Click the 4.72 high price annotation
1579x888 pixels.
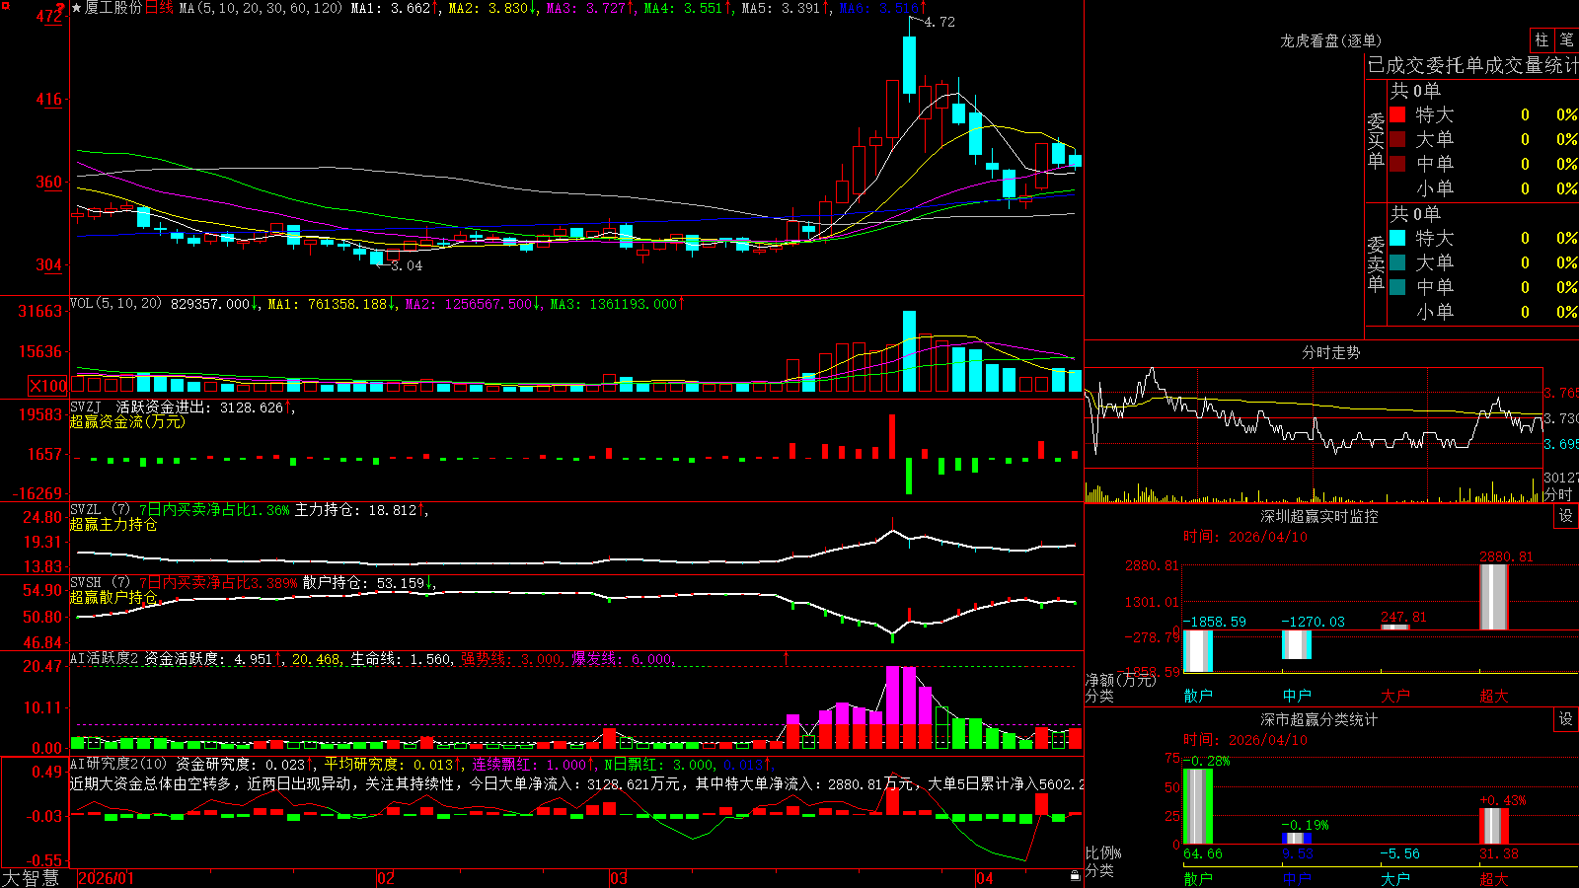click(940, 22)
